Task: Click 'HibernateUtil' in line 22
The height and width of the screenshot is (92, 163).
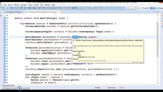Action: click(x=58, y=24)
